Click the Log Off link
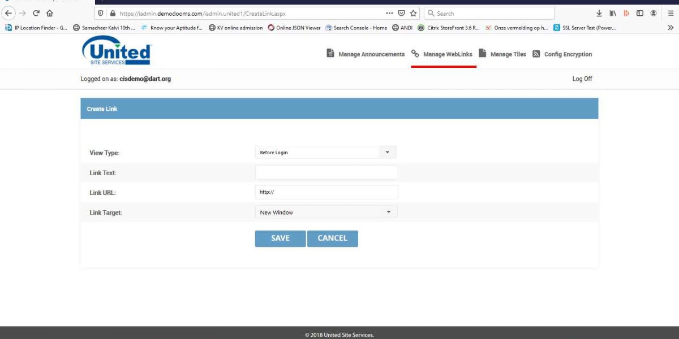This screenshot has width=679, height=339. [x=582, y=79]
